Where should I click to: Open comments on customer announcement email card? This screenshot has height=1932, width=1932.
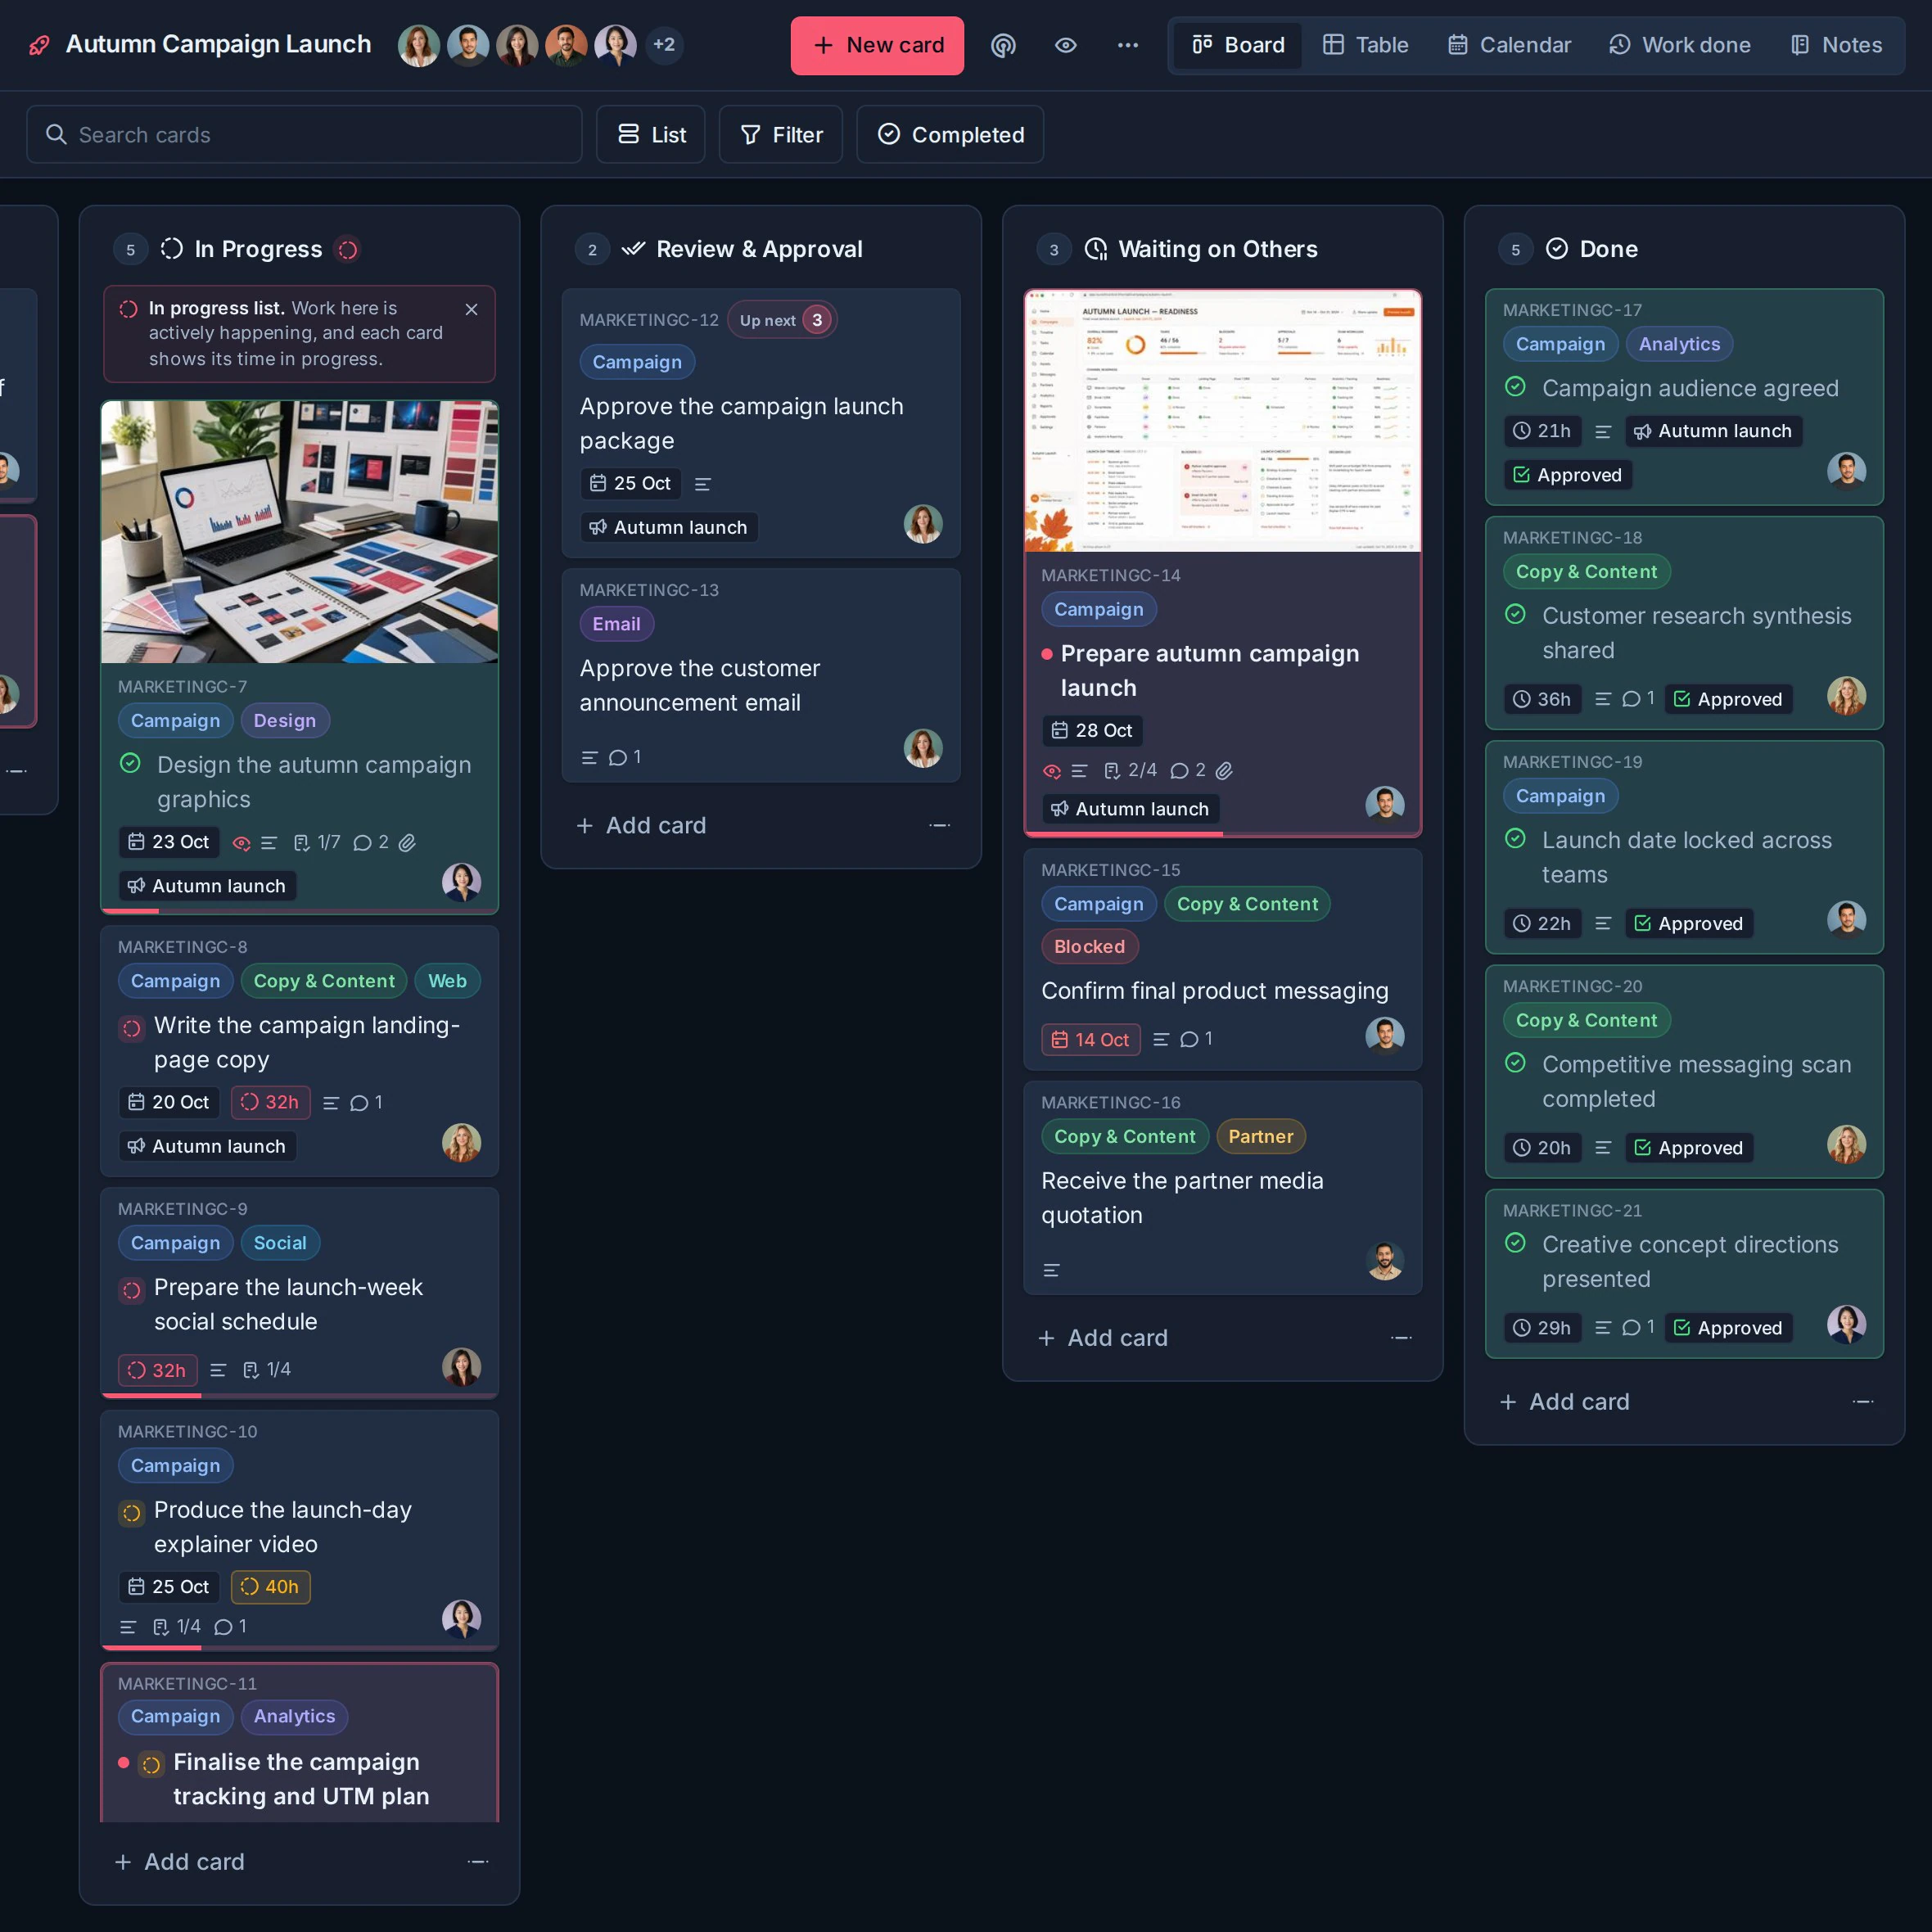(625, 757)
